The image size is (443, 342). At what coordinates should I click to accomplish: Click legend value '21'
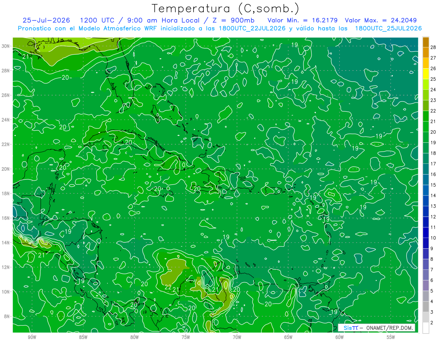pos(433,121)
